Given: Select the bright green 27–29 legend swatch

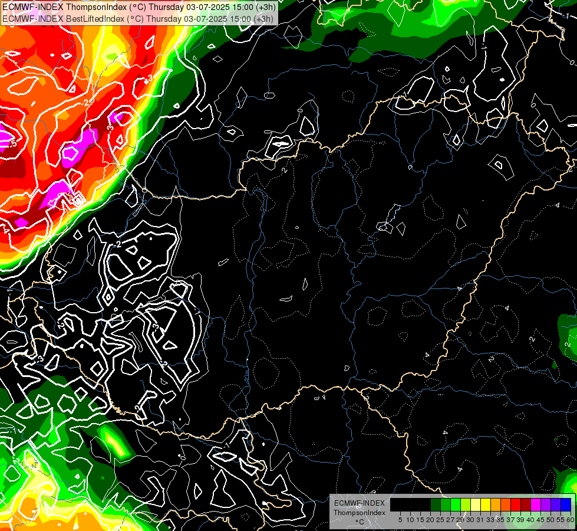Looking at the screenshot, I should 456,505.
